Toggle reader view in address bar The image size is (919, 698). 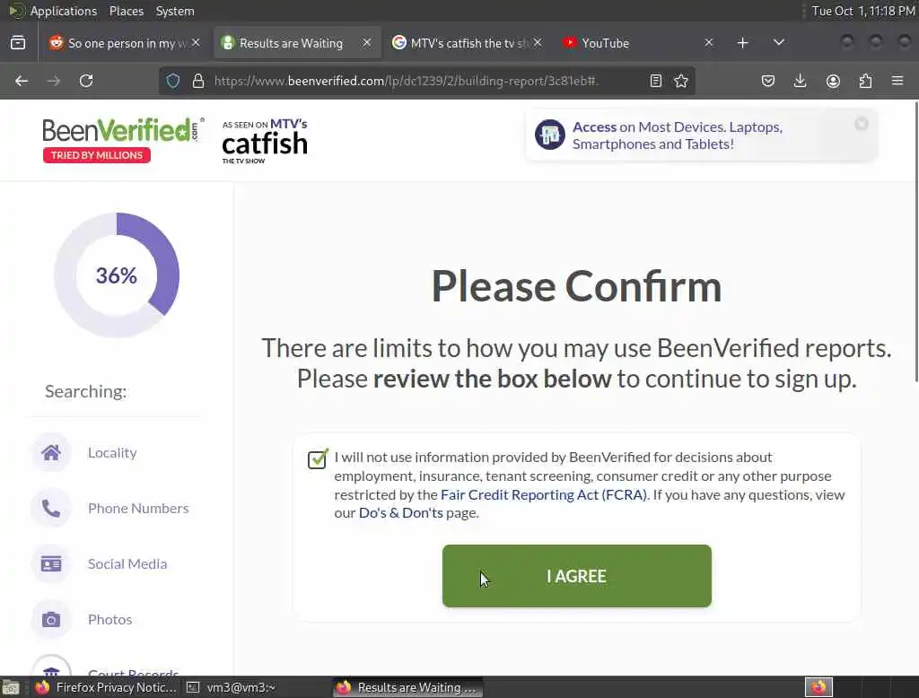pos(656,81)
